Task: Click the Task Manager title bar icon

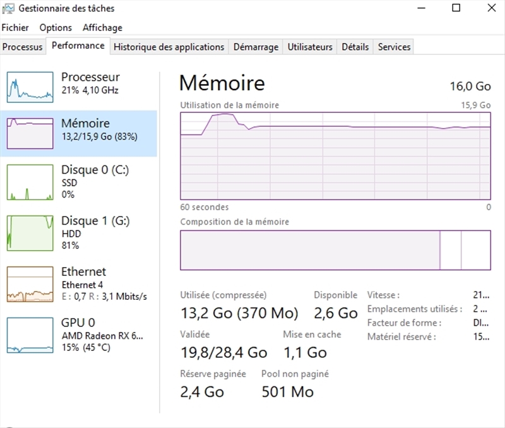Action: (9, 9)
